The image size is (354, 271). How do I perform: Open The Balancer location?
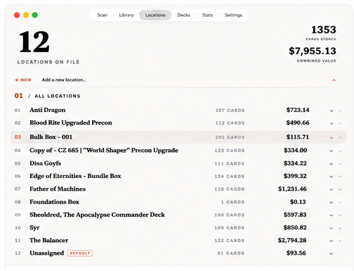click(48, 240)
